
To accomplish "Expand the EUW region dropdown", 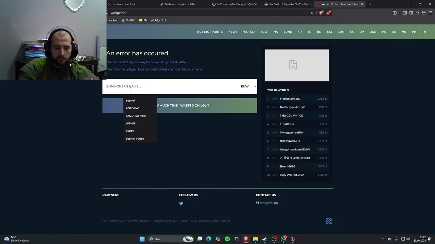I will point(248,86).
